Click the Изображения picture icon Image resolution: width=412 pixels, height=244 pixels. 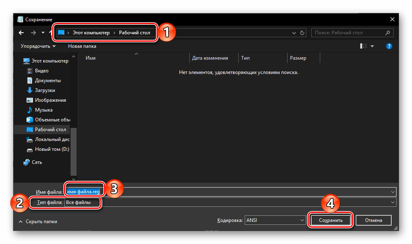(x=30, y=100)
